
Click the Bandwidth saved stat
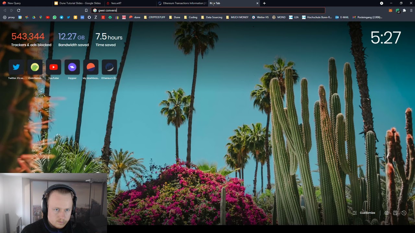click(73, 39)
